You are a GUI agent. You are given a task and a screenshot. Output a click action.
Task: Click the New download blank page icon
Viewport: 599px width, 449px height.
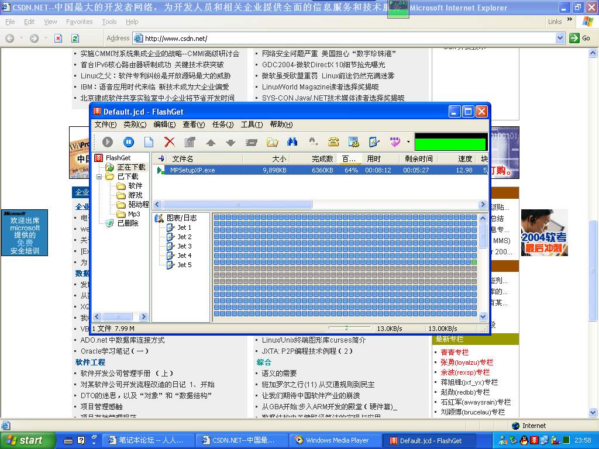[x=149, y=142]
